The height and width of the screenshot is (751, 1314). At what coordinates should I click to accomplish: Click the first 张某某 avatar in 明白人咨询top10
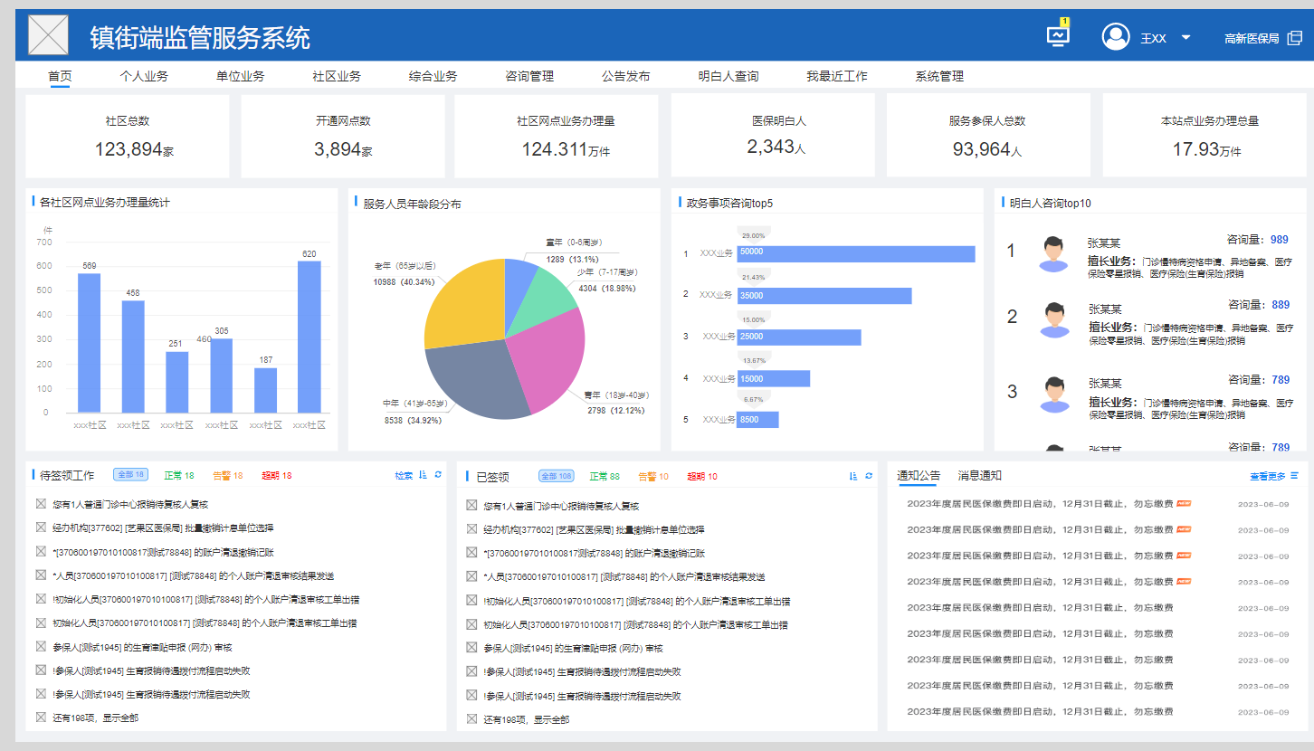point(1052,253)
